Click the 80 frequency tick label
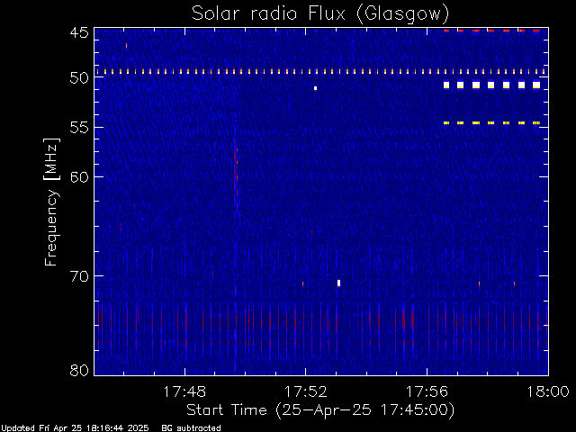Image resolution: width=576 pixels, height=432 pixels. pos(79,370)
